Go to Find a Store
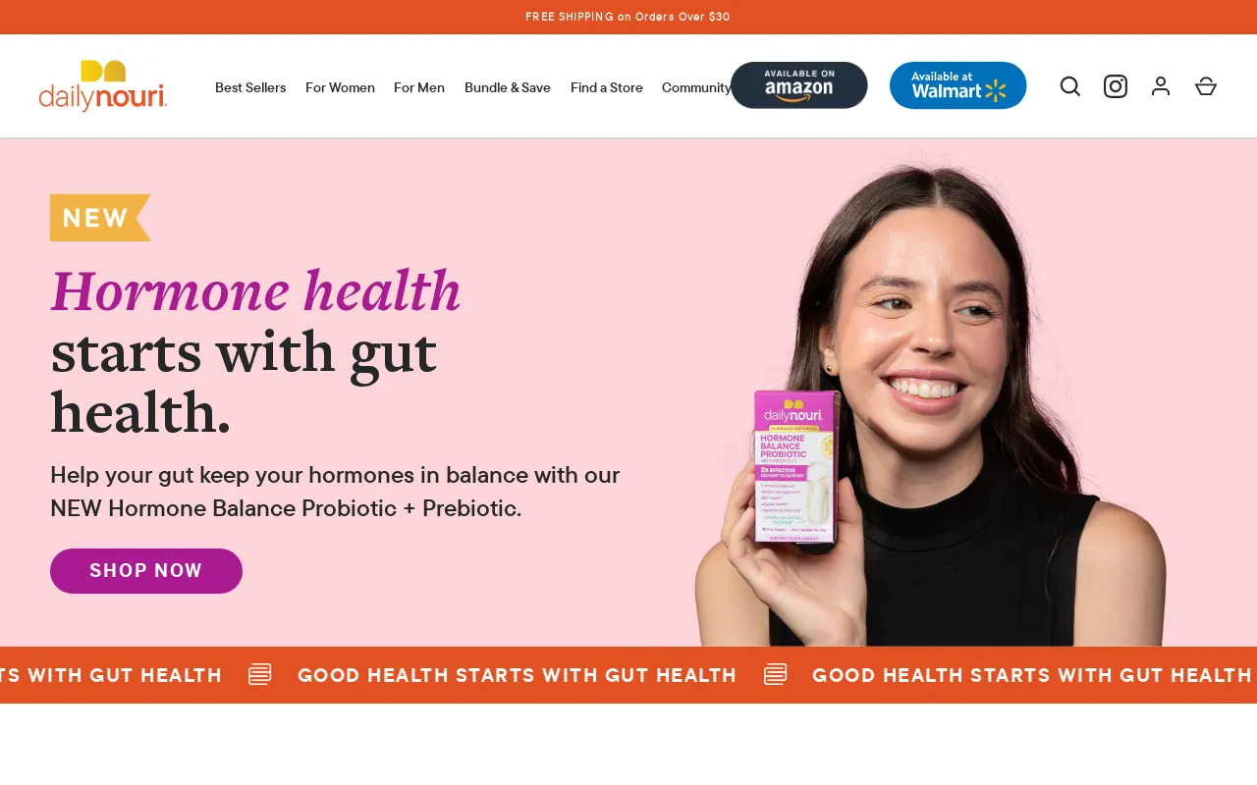This screenshot has height=785, width=1257. coord(607,87)
